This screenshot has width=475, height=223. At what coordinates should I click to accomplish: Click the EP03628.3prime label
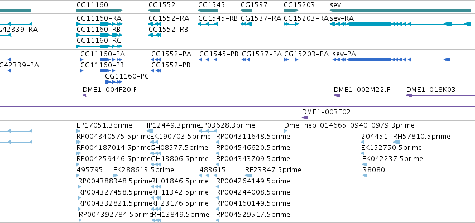point(227,125)
